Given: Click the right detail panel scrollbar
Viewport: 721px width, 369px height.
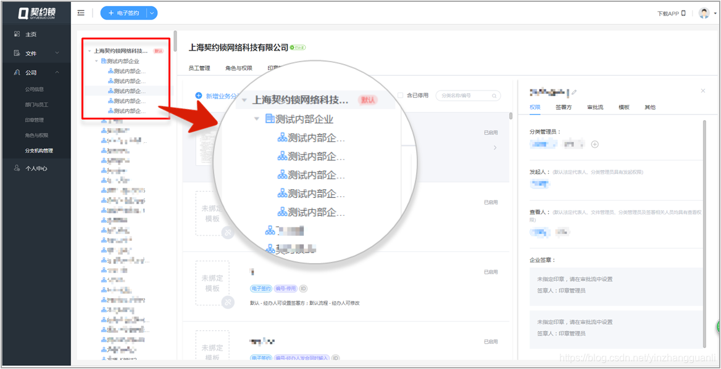Looking at the screenshot, I should [704, 234].
